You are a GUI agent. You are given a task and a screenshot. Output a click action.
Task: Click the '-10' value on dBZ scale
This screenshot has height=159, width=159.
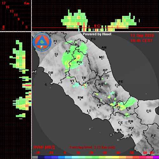coord(51,153)
